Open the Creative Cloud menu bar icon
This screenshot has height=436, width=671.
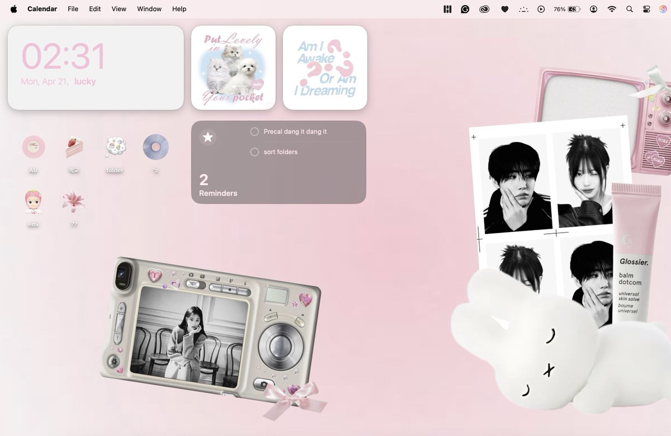point(484,9)
